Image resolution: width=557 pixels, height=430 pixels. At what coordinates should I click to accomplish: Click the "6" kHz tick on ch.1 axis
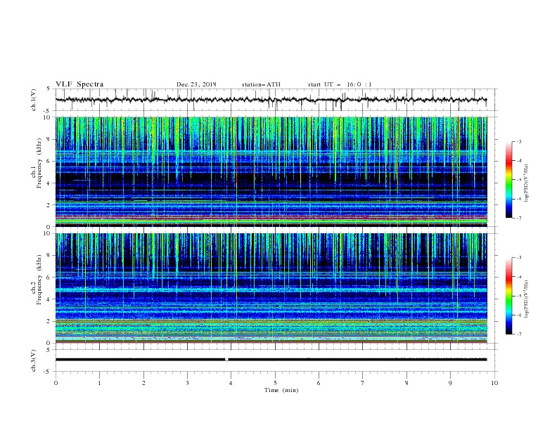49,161
